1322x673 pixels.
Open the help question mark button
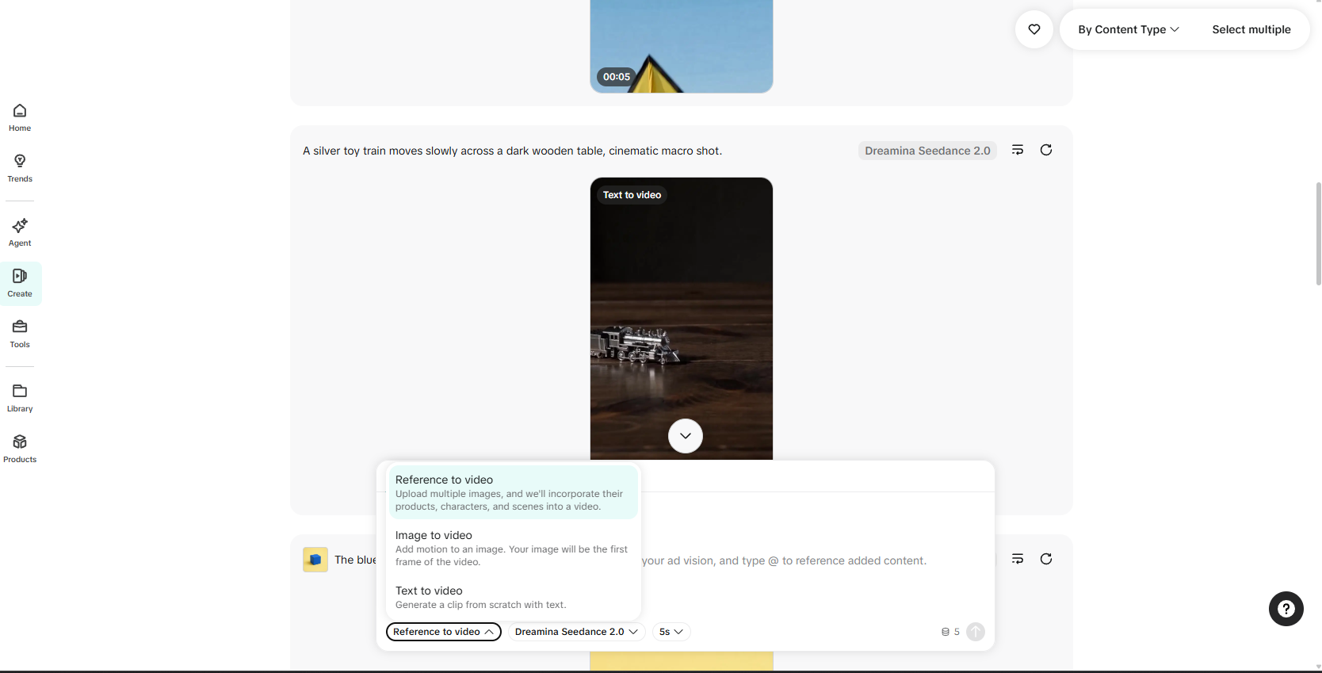1286,609
